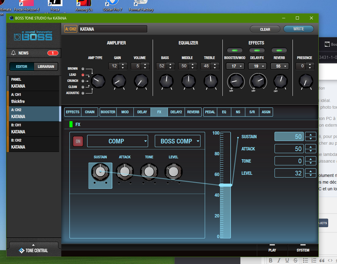
Task: Click the Forza Horizon 4 desktop shortcut
Action: [27, 6]
